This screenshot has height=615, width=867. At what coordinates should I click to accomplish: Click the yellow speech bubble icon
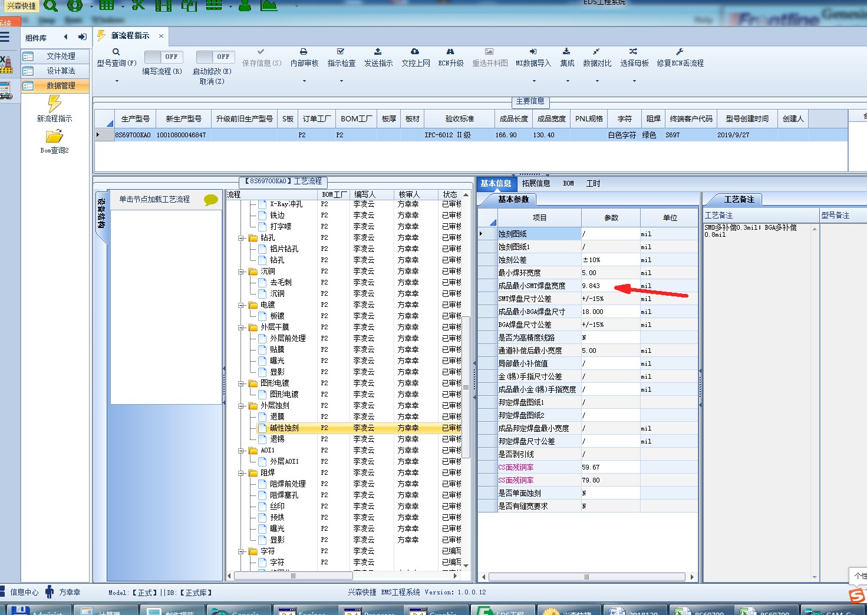(x=210, y=200)
